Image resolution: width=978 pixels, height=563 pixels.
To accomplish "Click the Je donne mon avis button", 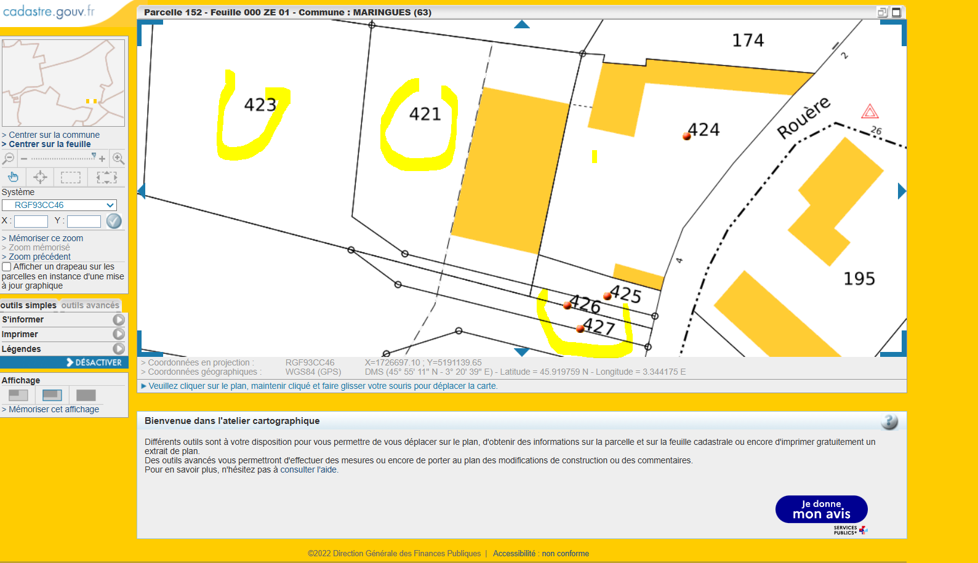I will tap(821, 509).
